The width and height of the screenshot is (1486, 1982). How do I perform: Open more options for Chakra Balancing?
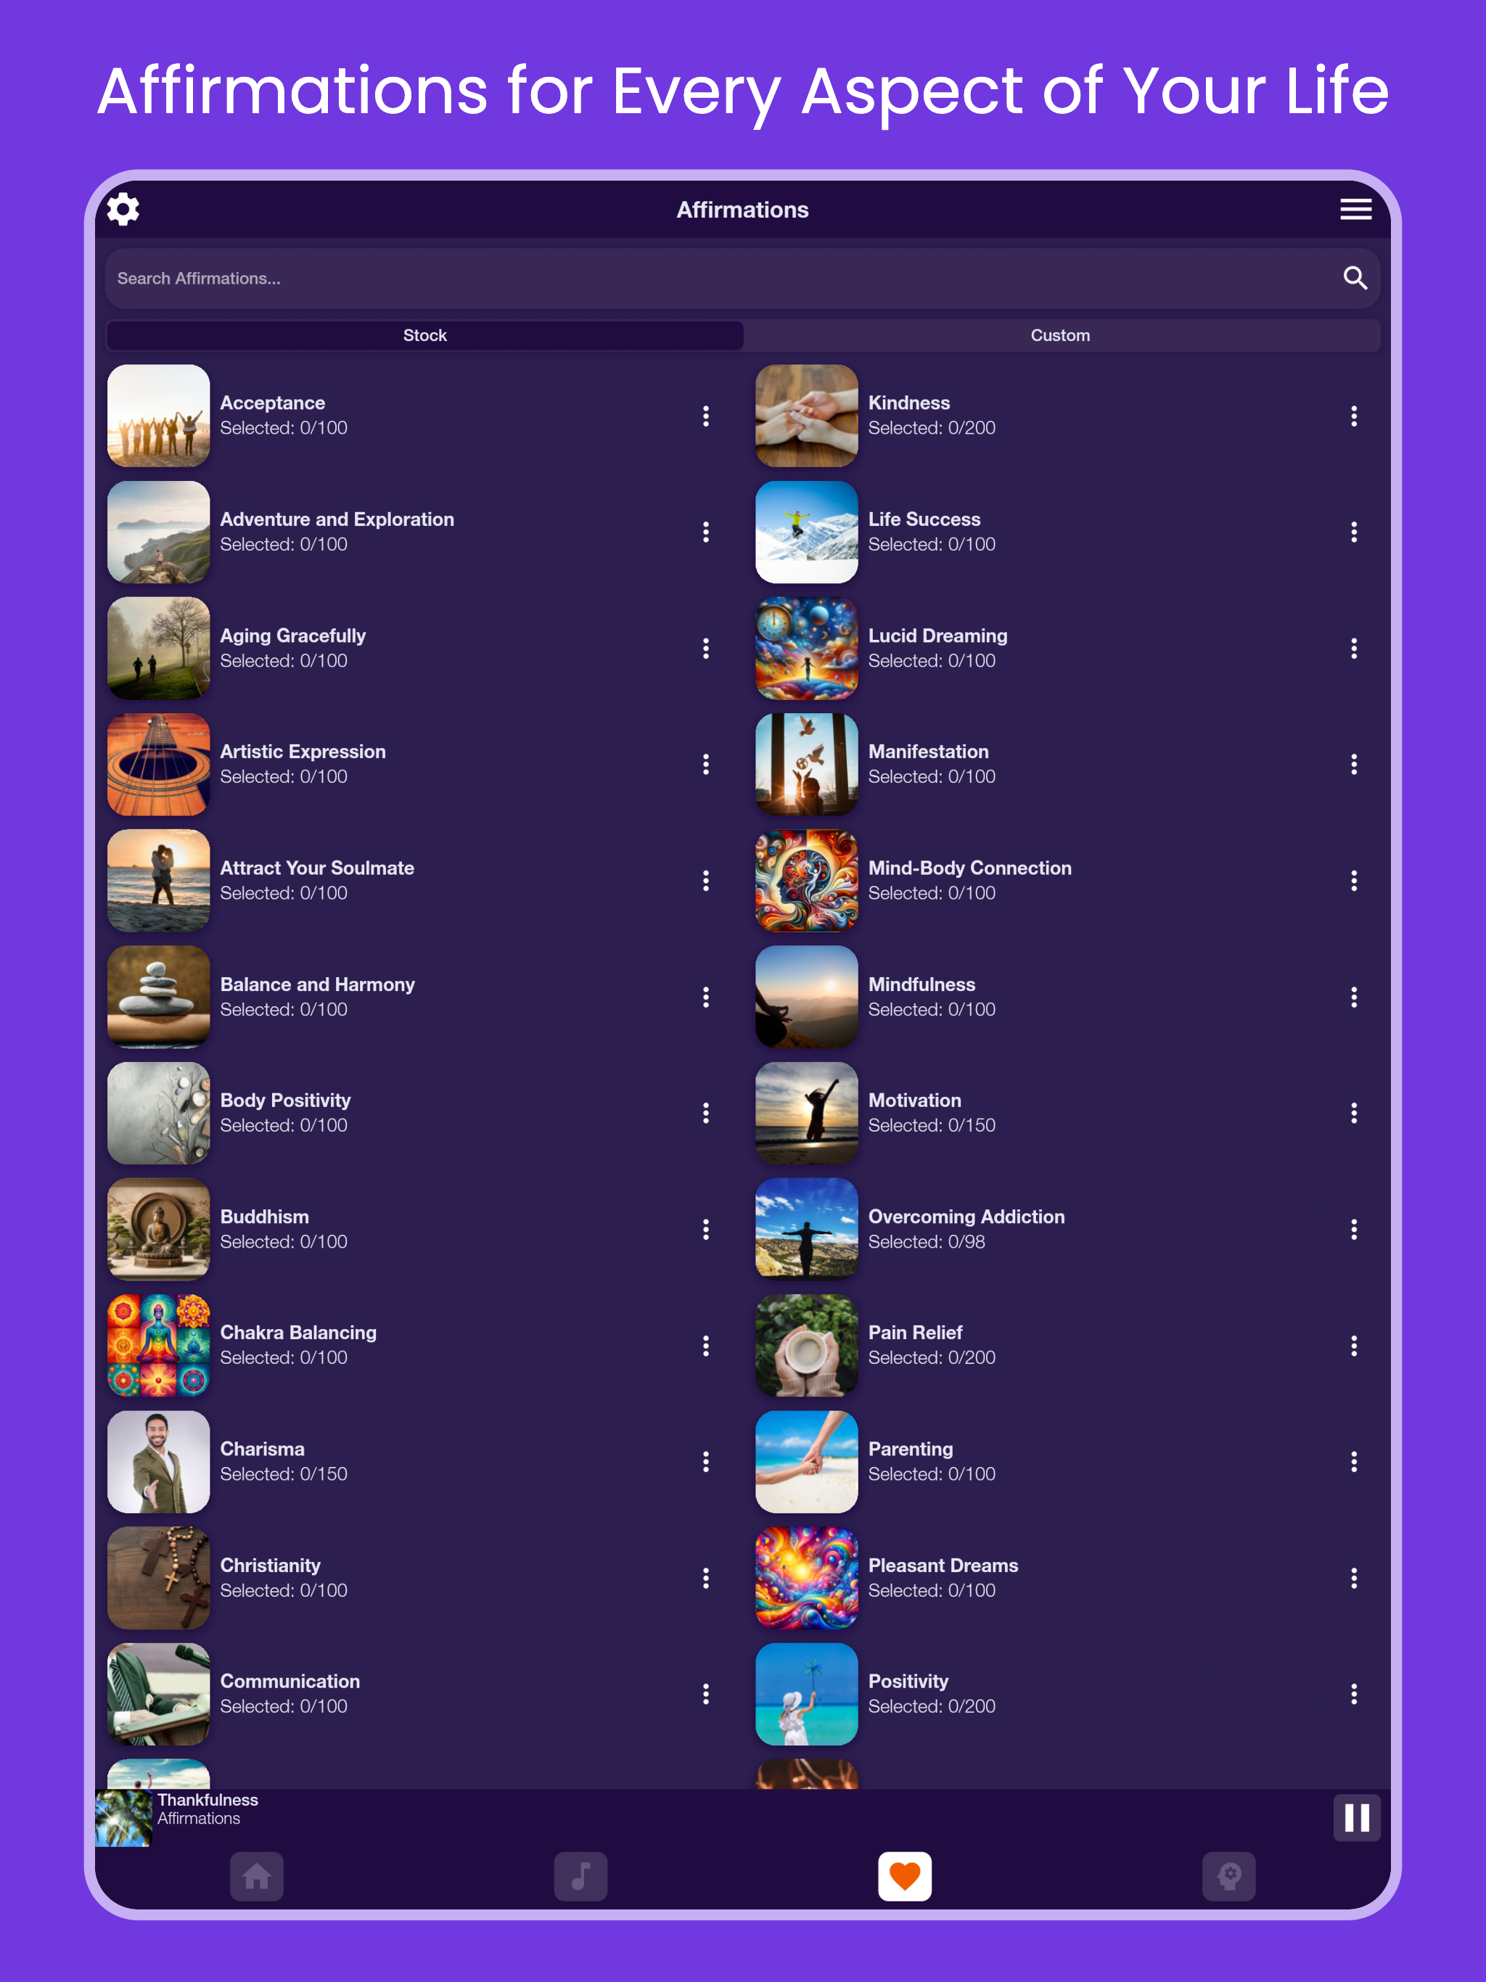(x=706, y=1345)
